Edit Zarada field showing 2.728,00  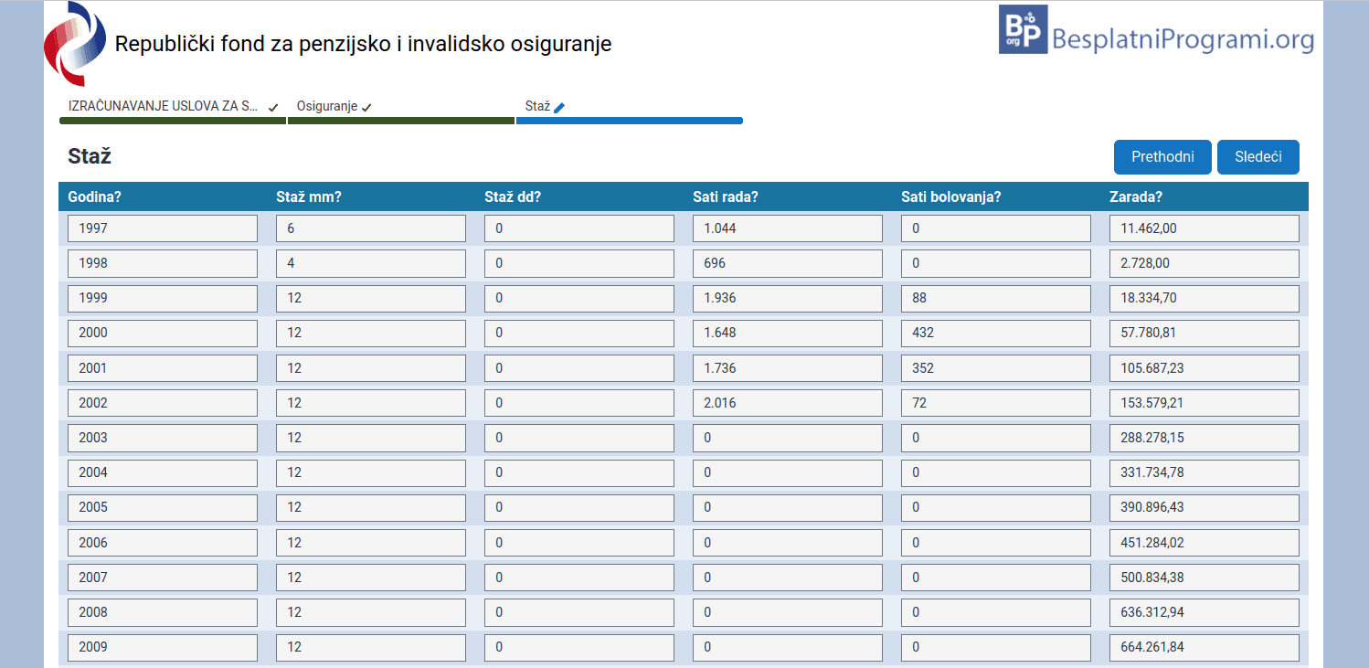pyautogui.click(x=1205, y=263)
